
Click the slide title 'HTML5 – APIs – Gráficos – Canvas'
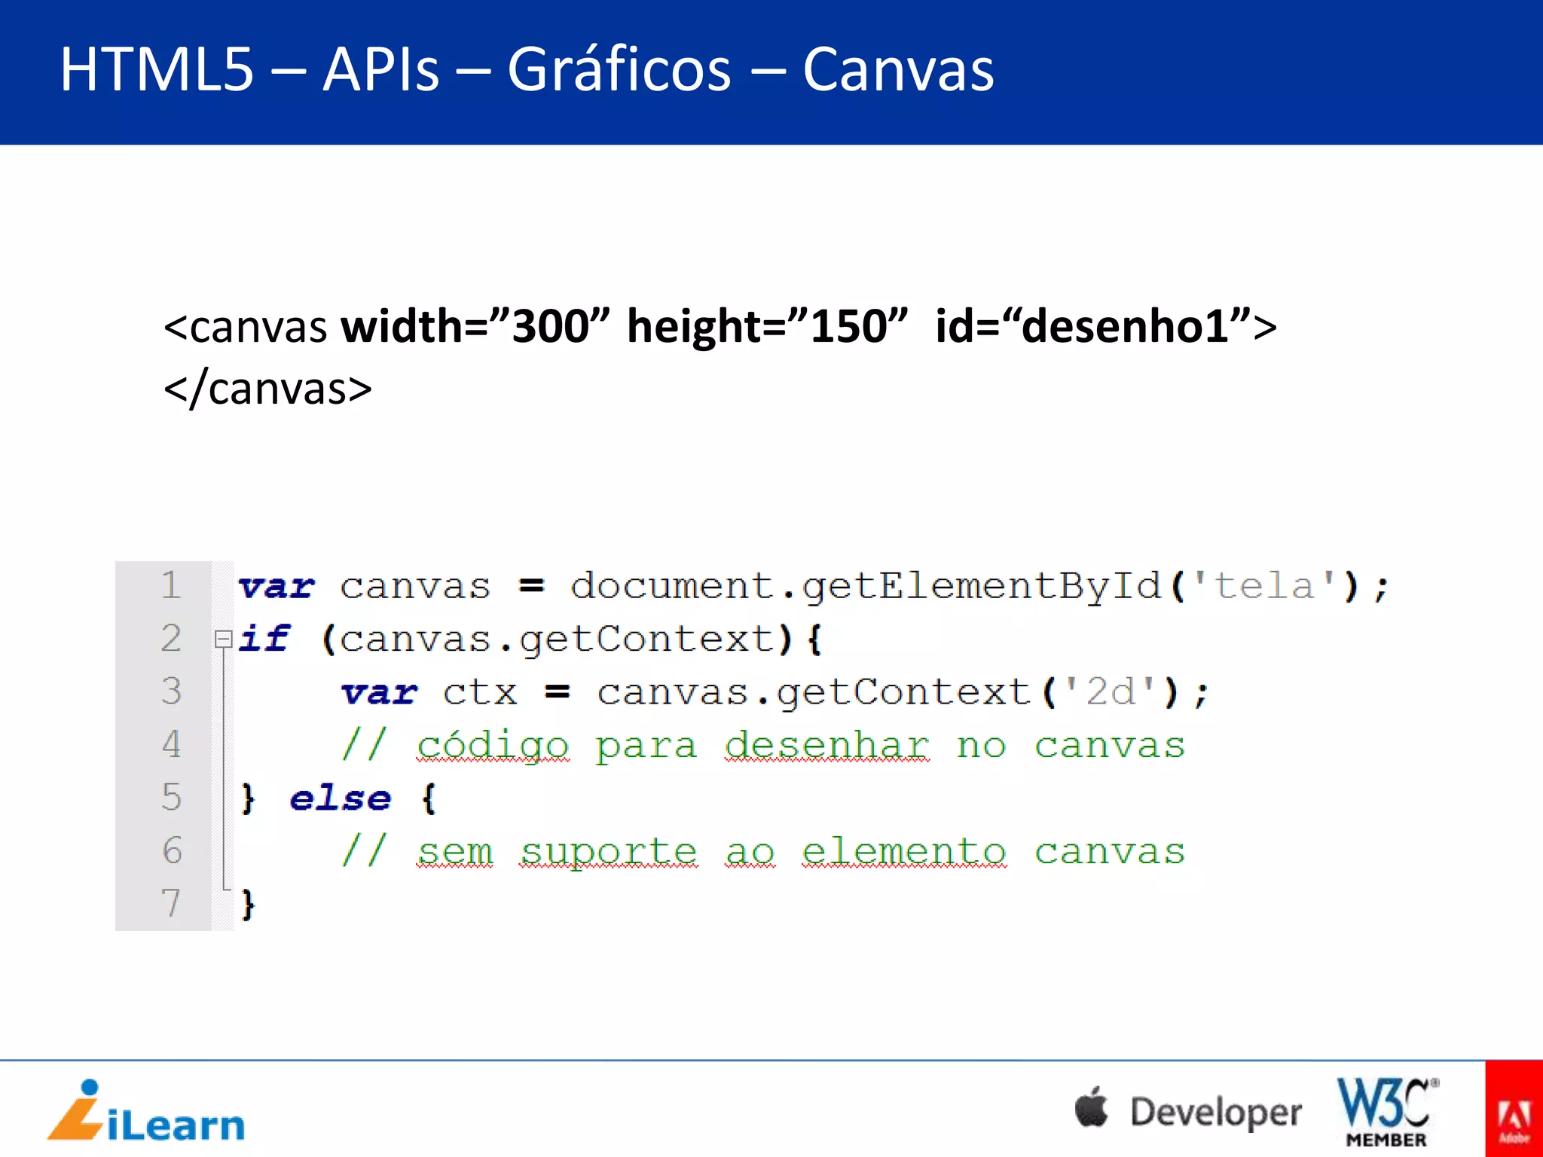[527, 69]
